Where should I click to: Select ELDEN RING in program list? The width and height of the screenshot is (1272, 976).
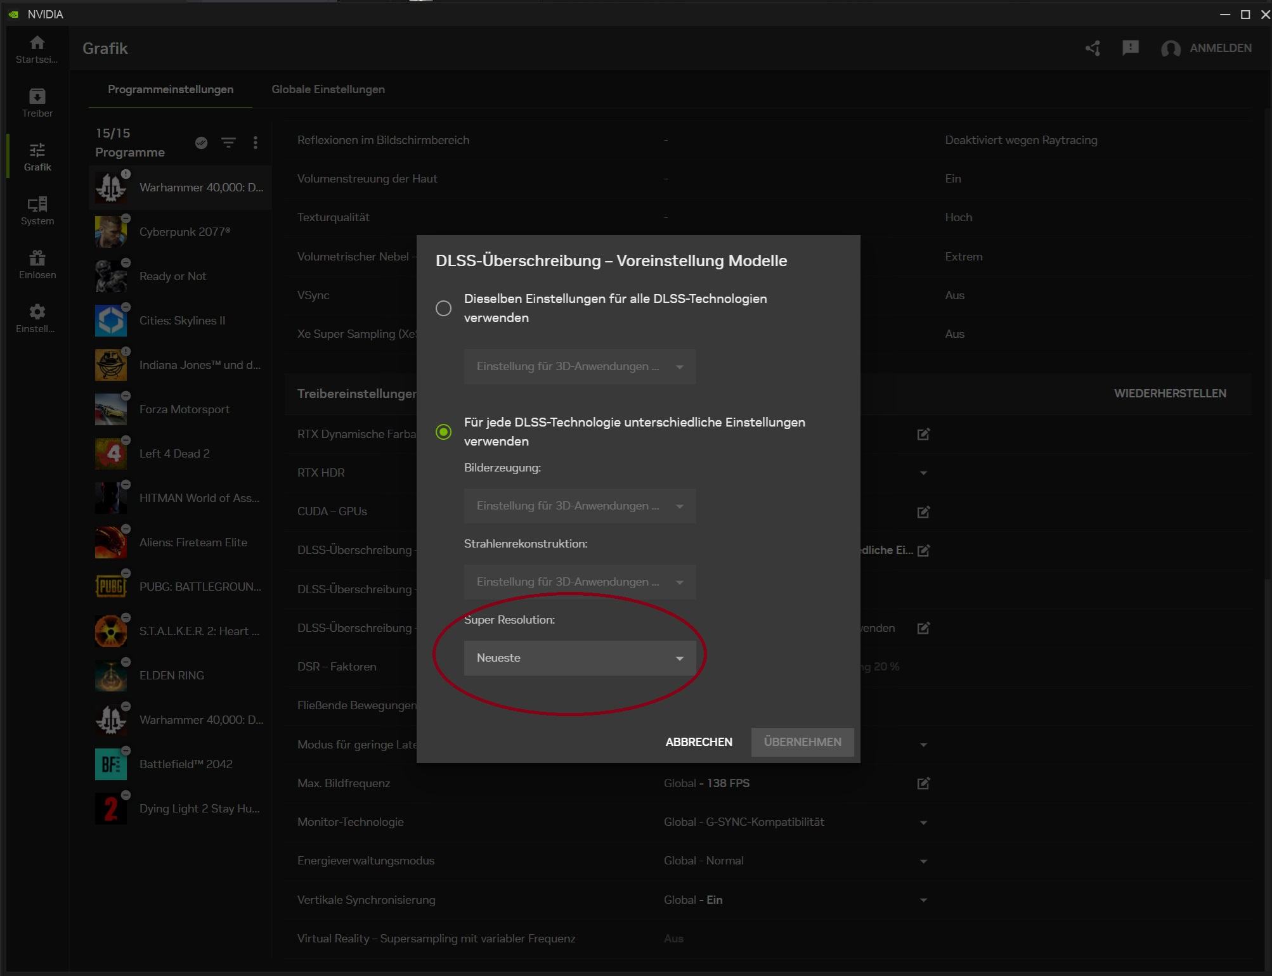(x=180, y=676)
